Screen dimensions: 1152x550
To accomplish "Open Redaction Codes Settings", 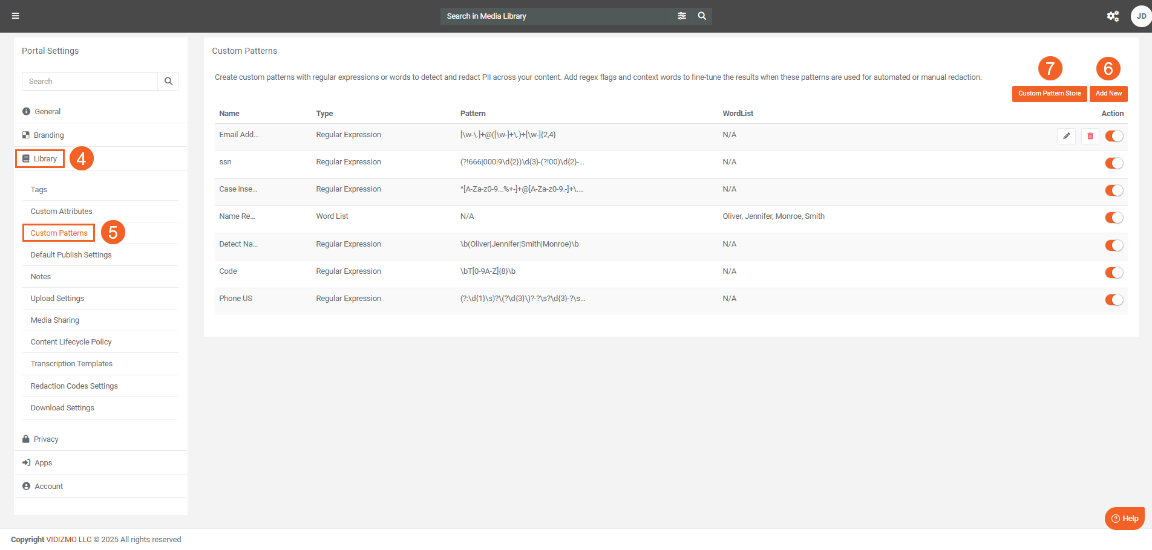I will pos(74,386).
